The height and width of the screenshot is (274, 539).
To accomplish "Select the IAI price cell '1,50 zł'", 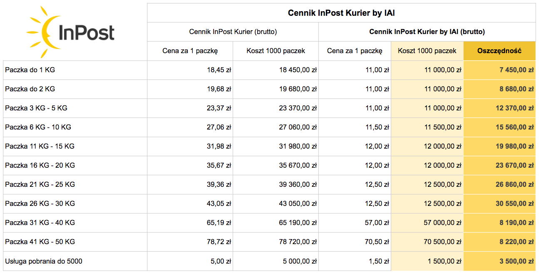I will [355, 261].
